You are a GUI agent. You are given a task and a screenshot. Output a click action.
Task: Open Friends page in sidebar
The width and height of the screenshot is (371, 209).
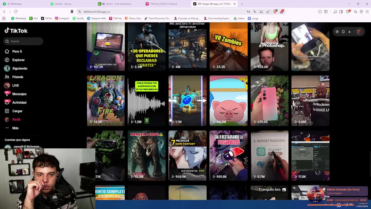point(14,77)
